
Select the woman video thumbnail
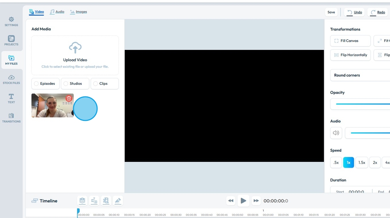pos(53,106)
